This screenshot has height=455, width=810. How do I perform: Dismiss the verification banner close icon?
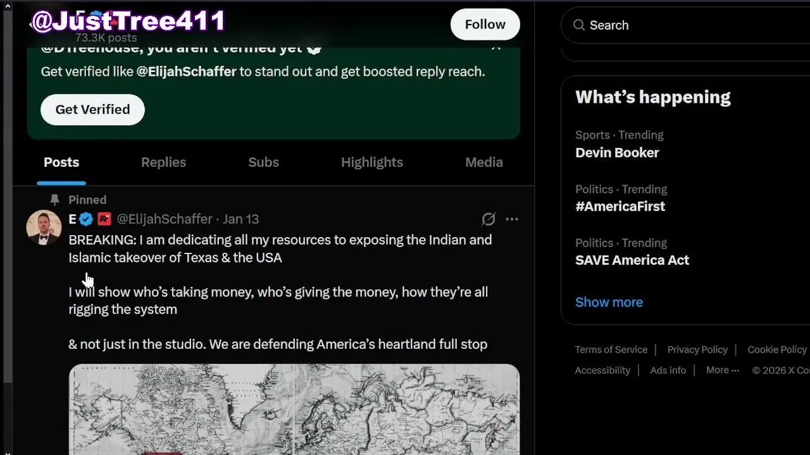click(496, 47)
